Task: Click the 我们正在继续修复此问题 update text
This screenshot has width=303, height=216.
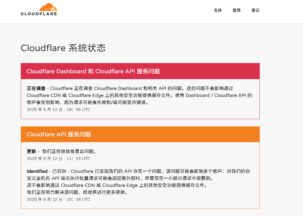Action: click(69, 151)
